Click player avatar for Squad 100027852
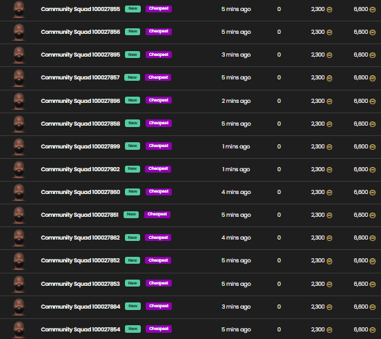381x339 pixels. click(x=19, y=262)
